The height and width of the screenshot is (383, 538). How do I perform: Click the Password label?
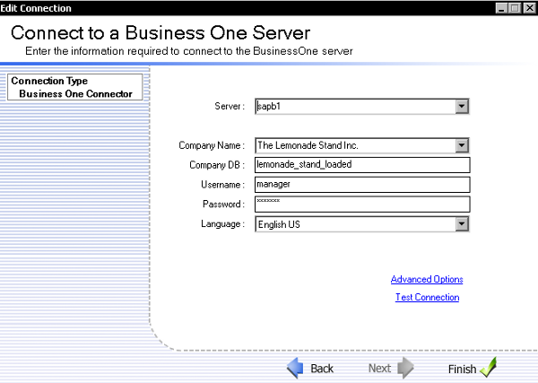pos(223,205)
